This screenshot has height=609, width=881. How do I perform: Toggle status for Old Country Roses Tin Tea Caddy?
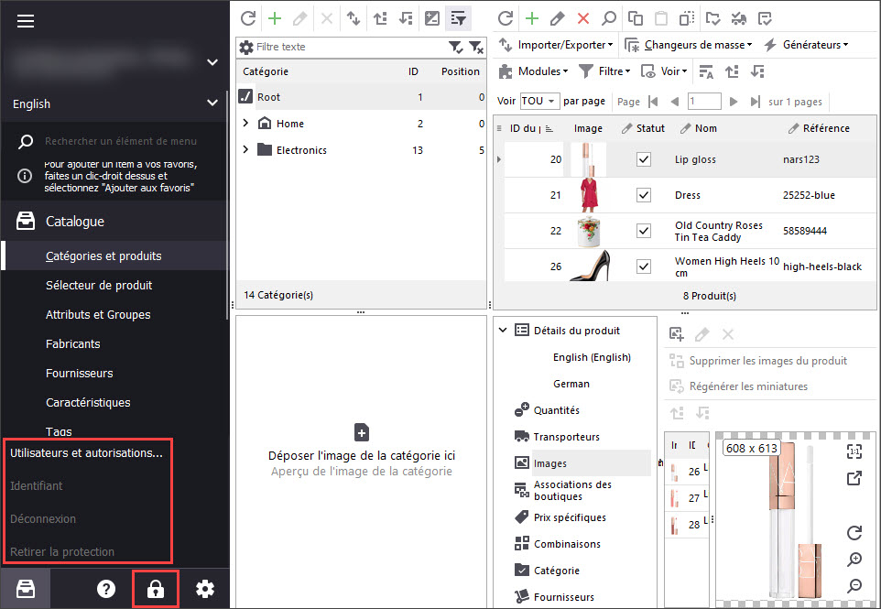pyautogui.click(x=644, y=231)
